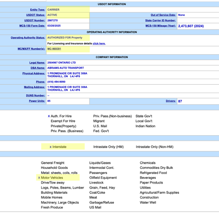Click the 'State Gov't' entry

click(x=144, y=116)
